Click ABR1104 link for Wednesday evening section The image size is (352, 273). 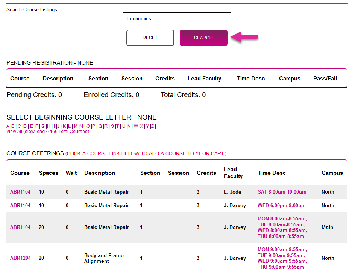(x=20, y=206)
